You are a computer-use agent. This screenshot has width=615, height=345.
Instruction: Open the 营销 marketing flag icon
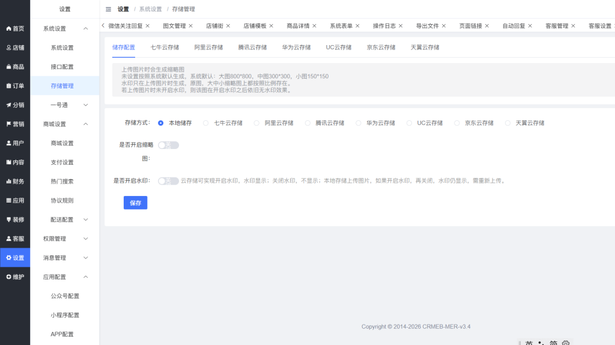(8, 124)
